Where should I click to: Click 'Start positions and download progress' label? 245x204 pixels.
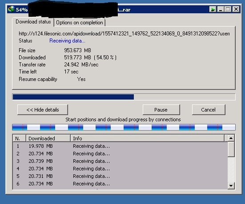pos(123,119)
